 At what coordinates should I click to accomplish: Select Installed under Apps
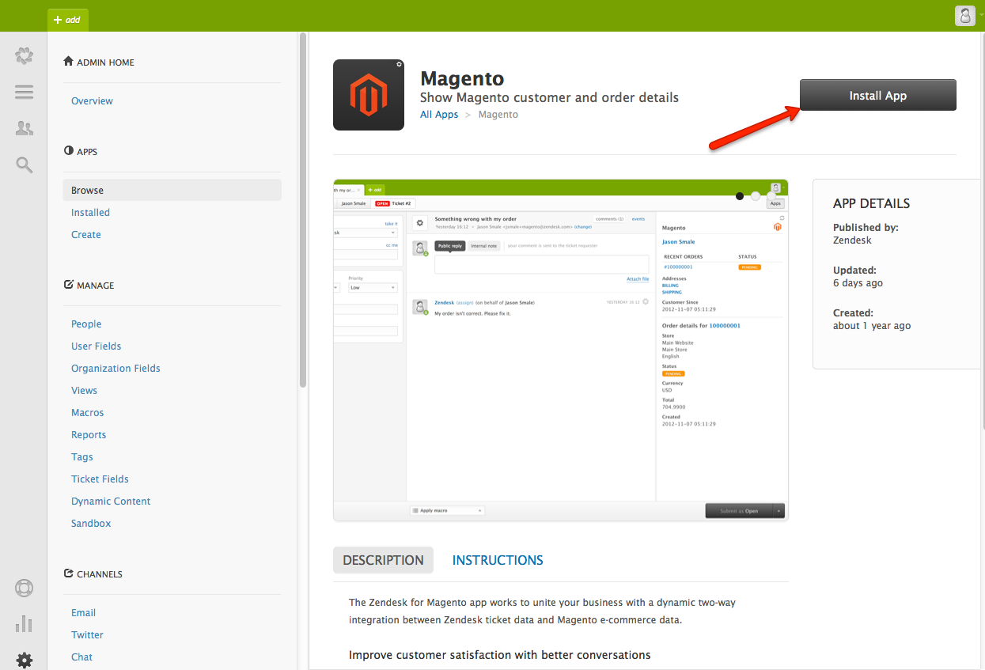(x=90, y=213)
